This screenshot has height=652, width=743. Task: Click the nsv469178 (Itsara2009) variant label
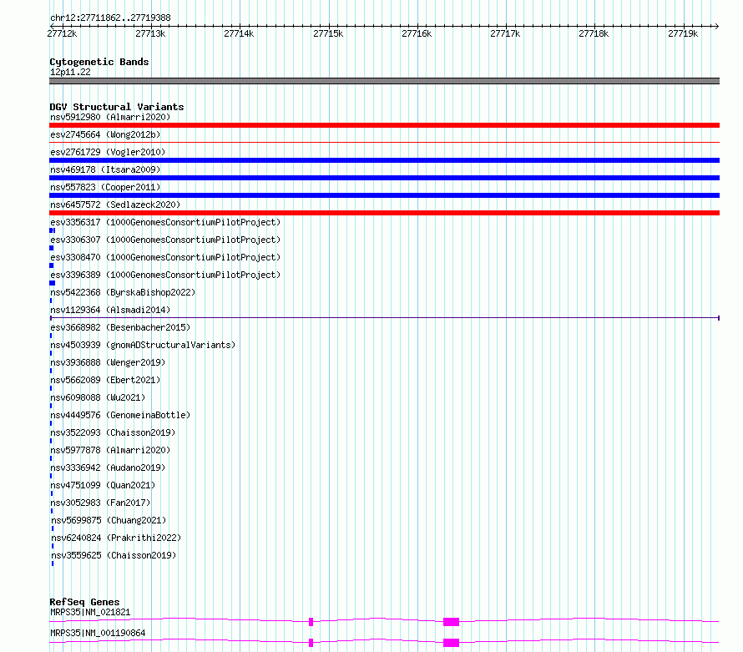click(x=105, y=169)
